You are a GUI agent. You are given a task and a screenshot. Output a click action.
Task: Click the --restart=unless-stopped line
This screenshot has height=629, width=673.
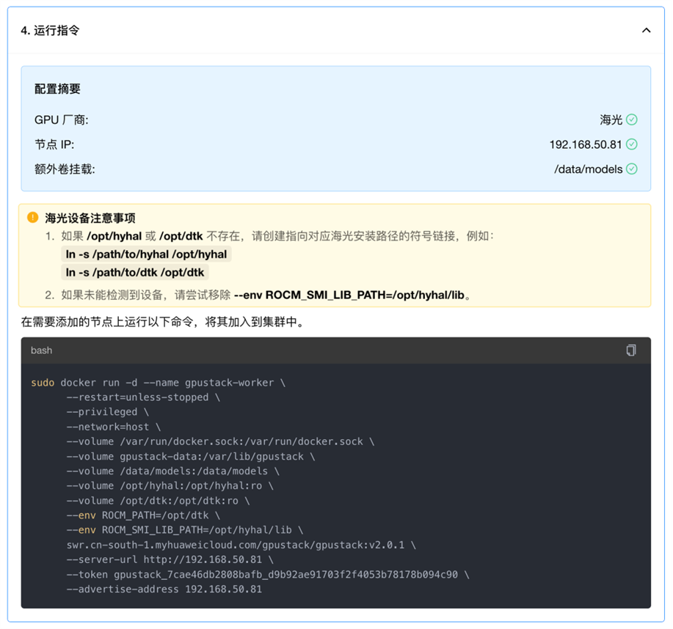click(x=143, y=397)
